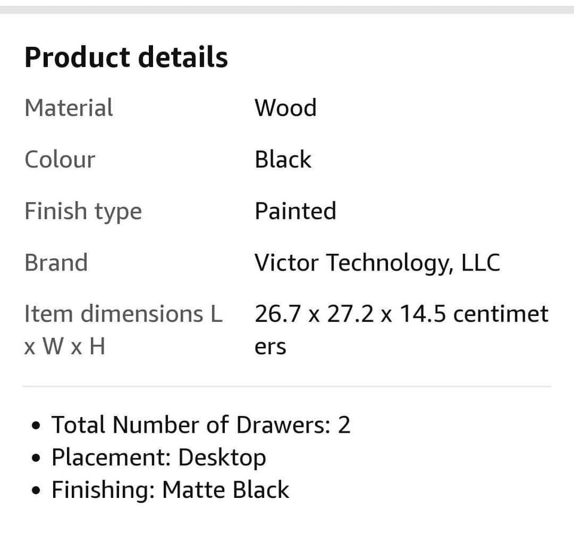Click the drawer count number 2
The width and height of the screenshot is (574, 541).
(344, 425)
